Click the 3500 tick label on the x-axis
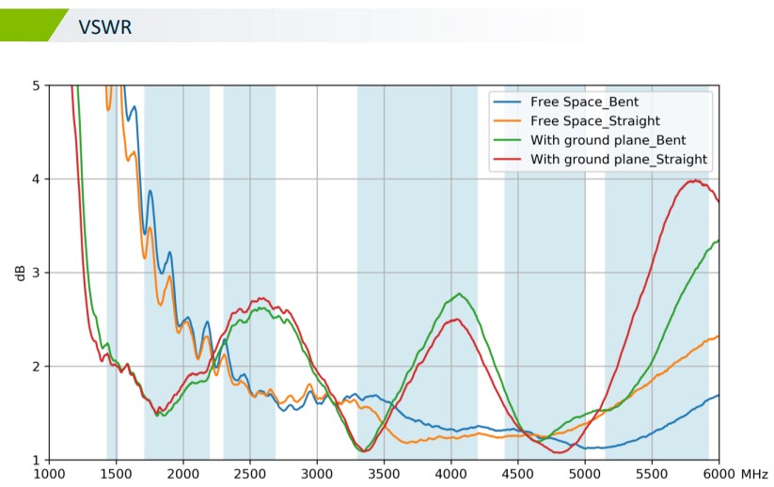The height and width of the screenshot is (487, 774). point(384,474)
